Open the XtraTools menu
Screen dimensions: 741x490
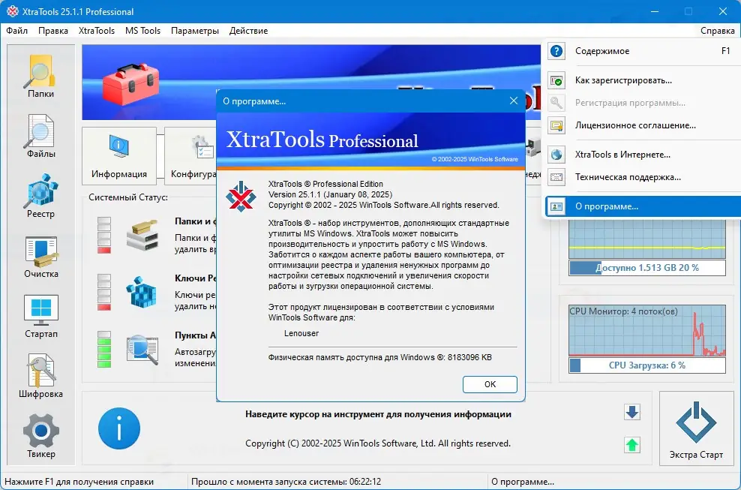tap(97, 31)
